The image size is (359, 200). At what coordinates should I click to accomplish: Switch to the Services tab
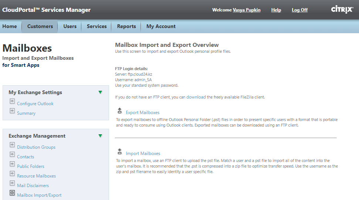[96, 26]
